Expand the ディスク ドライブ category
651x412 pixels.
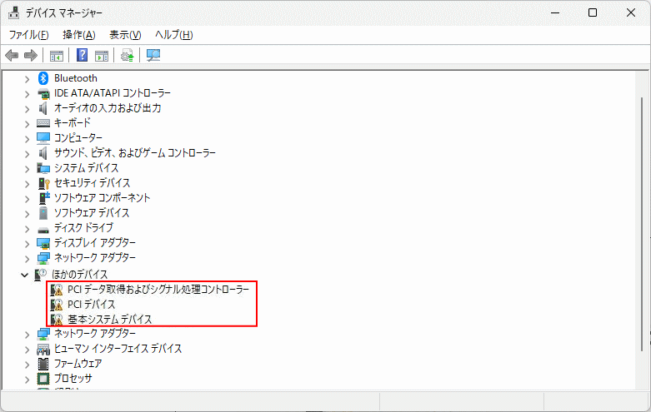27,229
